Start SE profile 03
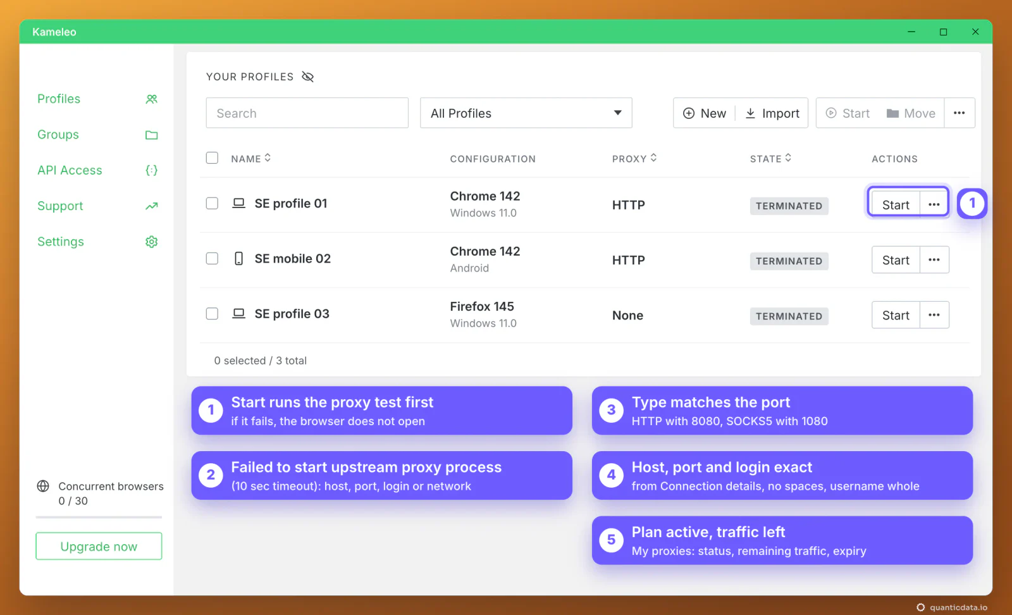Viewport: 1012px width, 615px height. (896, 315)
